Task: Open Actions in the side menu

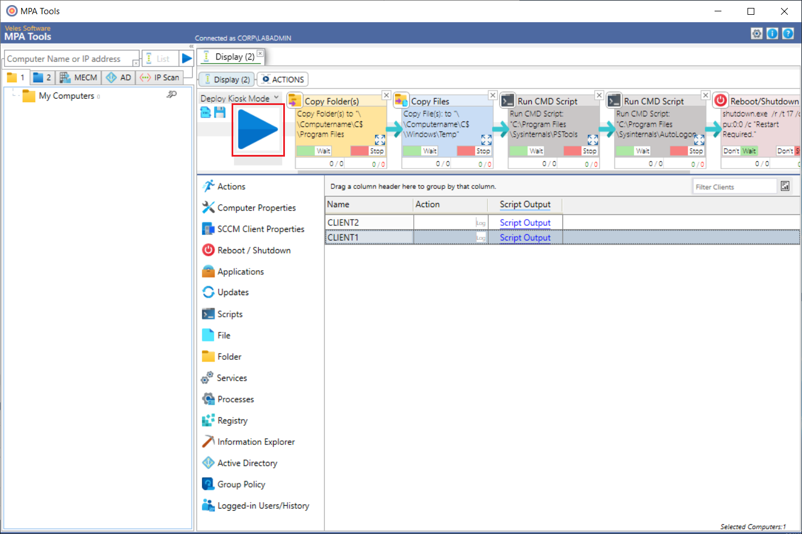Action: (224, 186)
